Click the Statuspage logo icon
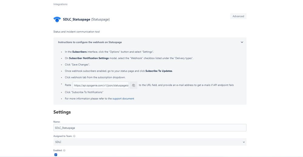The height and width of the screenshot is (157, 303). point(57,19)
